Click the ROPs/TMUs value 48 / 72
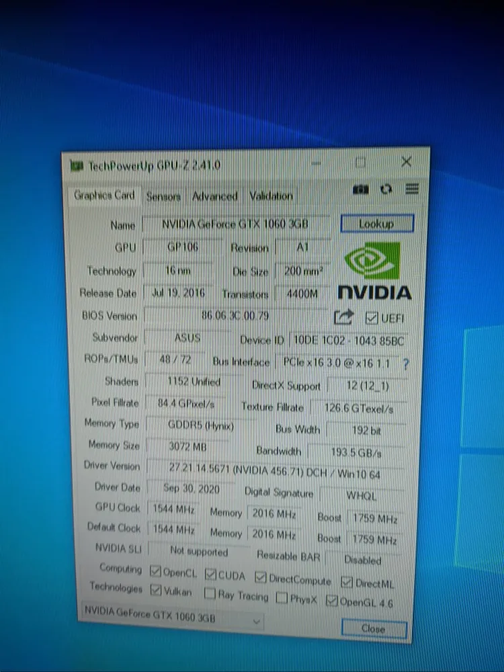This screenshot has height=672, width=504. (x=175, y=360)
